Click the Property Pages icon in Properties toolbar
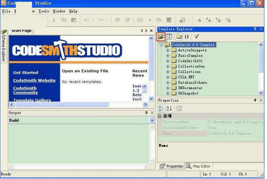Screen dimensions: 267x179 [179, 108]
